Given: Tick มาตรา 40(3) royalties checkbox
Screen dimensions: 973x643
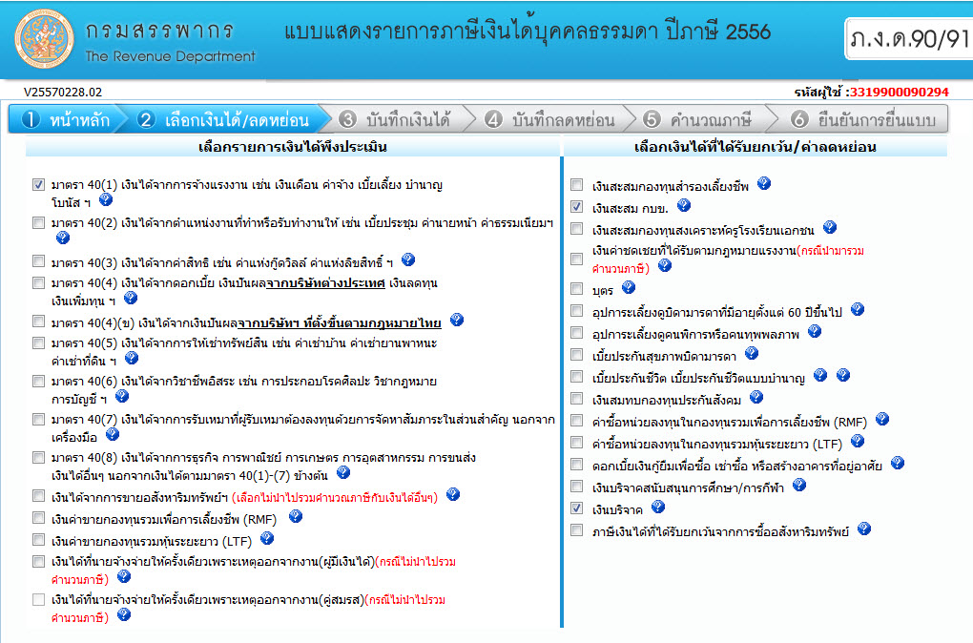Looking at the screenshot, I should tap(38, 261).
